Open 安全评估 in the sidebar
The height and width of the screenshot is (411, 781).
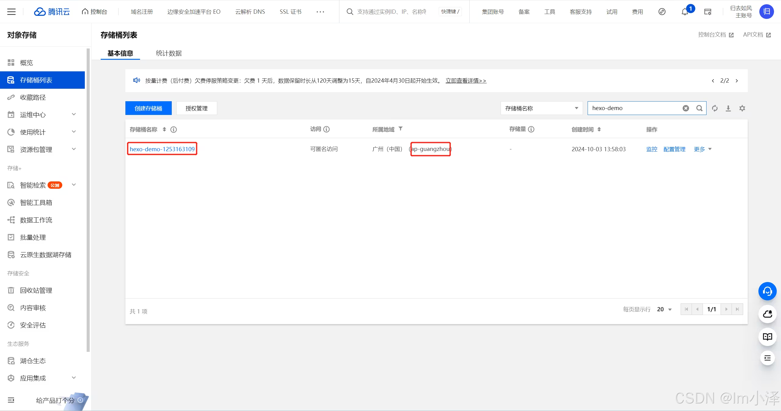[42, 325]
